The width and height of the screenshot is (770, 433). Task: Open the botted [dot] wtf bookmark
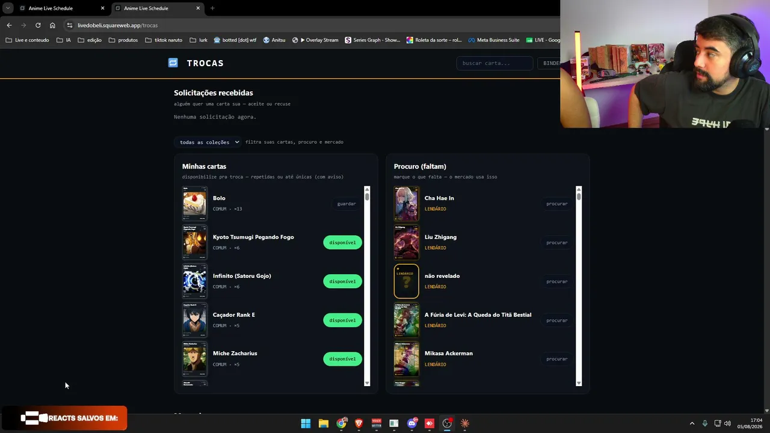pyautogui.click(x=235, y=40)
